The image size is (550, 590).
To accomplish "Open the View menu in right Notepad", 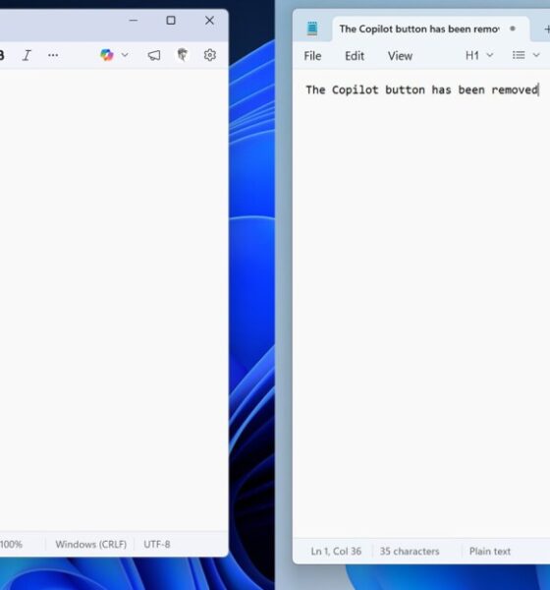I will (x=400, y=56).
